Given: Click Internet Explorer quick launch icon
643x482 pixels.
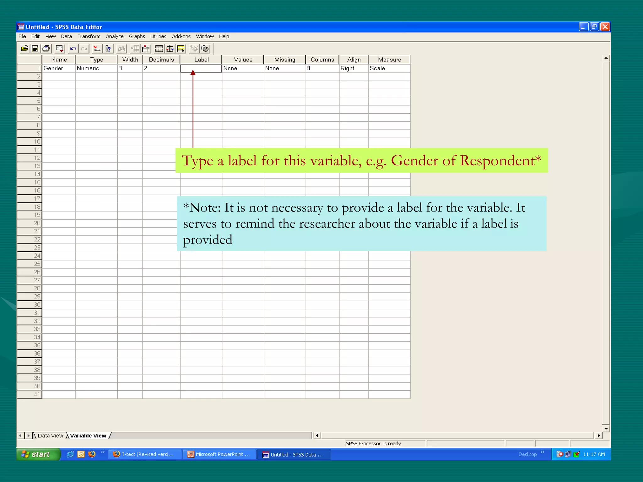Looking at the screenshot, I should tap(70, 454).
